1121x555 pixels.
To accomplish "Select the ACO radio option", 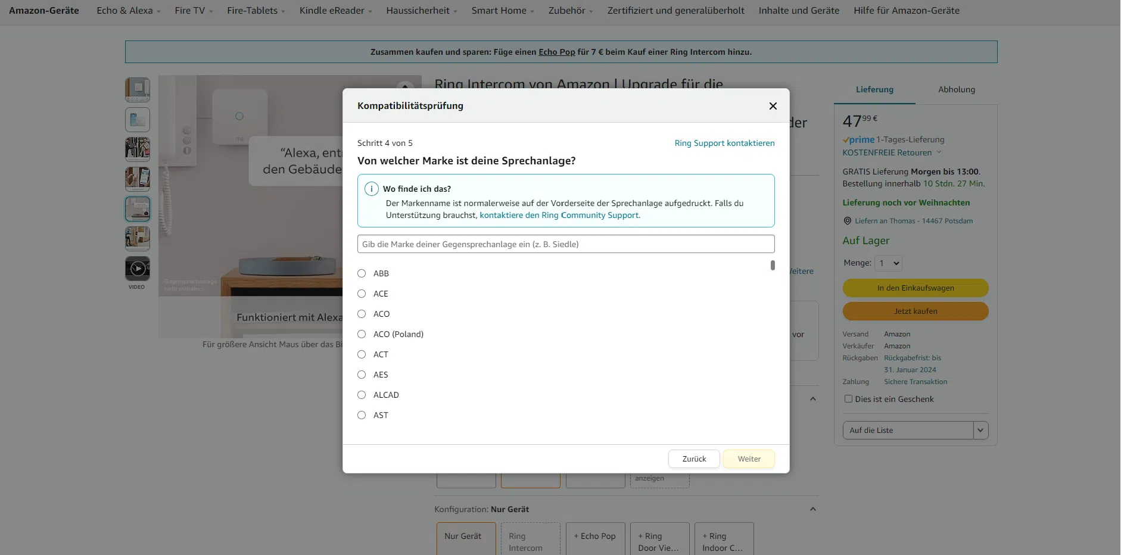I will [362, 314].
